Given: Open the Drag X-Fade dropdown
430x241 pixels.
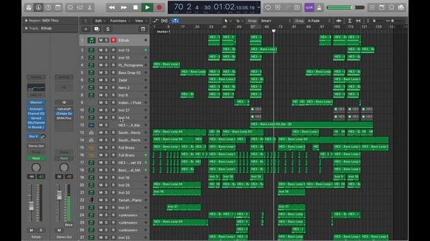Looking at the screenshot, I should (318, 21).
